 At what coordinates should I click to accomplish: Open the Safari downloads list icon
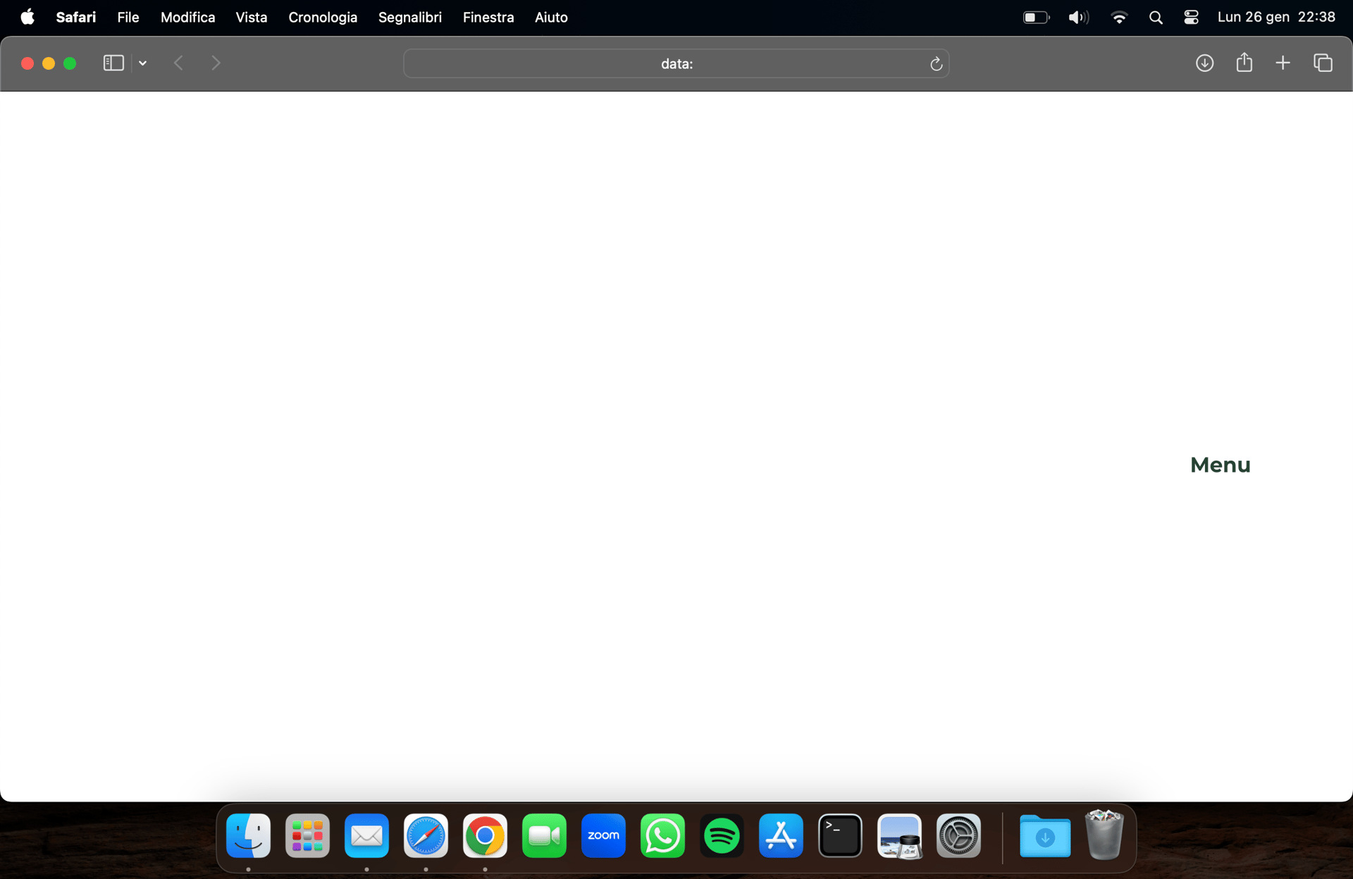[x=1204, y=63]
